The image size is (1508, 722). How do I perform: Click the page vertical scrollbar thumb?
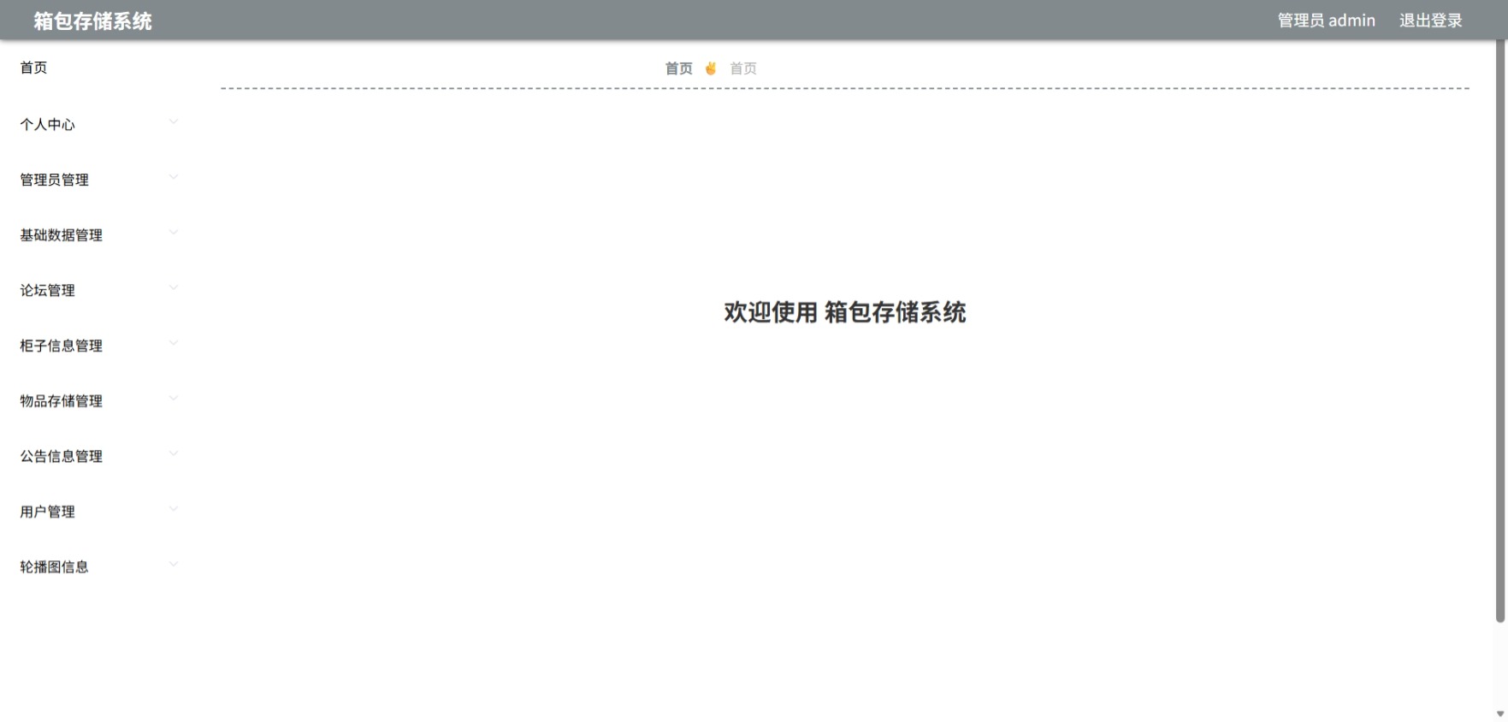(1500, 332)
